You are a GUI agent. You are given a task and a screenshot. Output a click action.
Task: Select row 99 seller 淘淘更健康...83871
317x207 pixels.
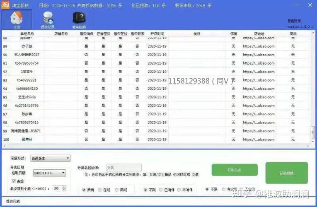tap(26, 131)
